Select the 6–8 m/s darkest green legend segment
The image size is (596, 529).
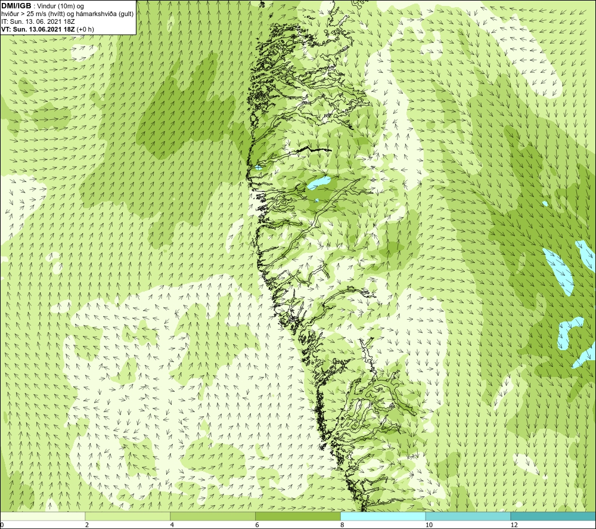coord(298,516)
